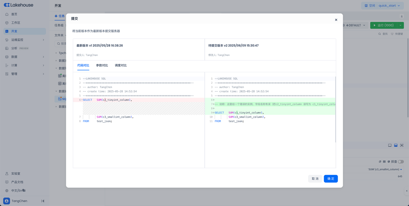Switch to the 参数对比 tab
The height and width of the screenshot is (206, 409).
pyautogui.click(x=102, y=66)
